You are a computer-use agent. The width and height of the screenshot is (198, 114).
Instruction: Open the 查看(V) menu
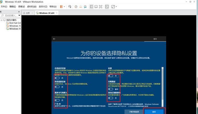coord(22,7)
